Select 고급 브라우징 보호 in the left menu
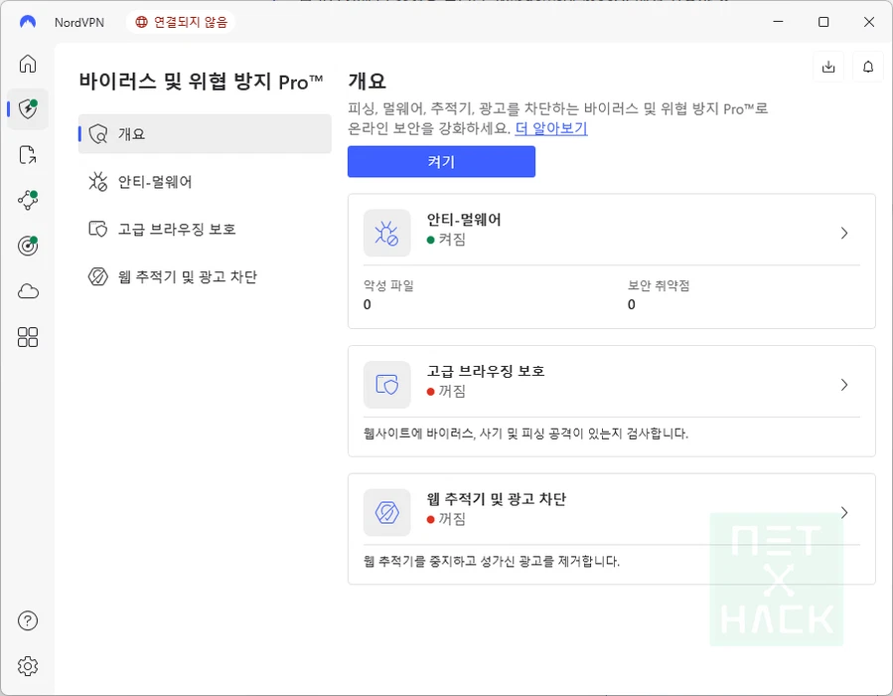This screenshot has height=696, width=893. [x=177, y=230]
